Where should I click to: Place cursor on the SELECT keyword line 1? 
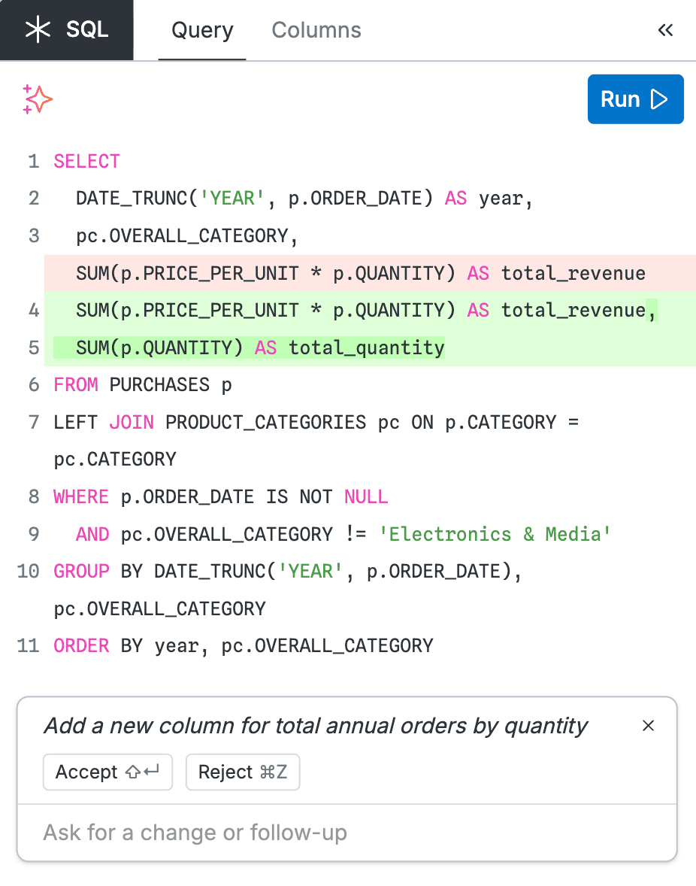[86, 161]
